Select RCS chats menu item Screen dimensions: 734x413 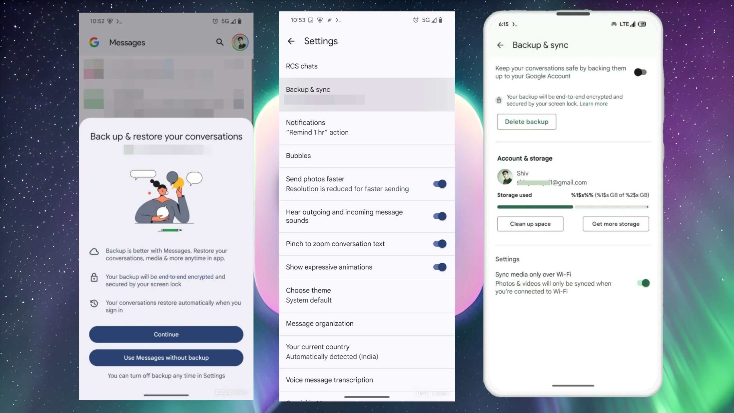tap(366, 66)
